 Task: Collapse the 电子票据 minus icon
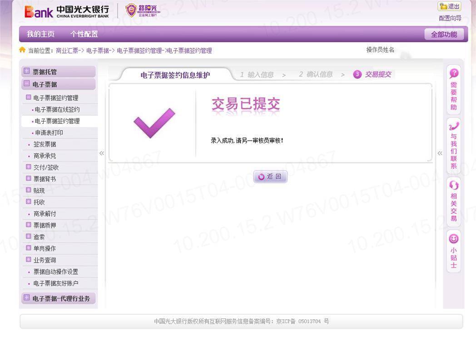(x=27, y=83)
